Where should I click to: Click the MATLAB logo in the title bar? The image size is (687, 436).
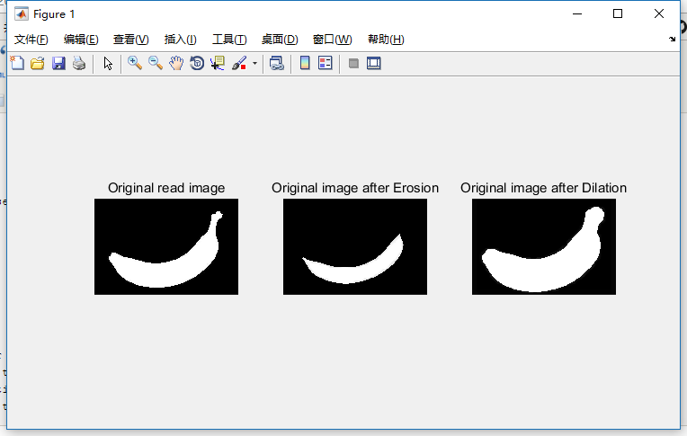pyautogui.click(x=21, y=14)
